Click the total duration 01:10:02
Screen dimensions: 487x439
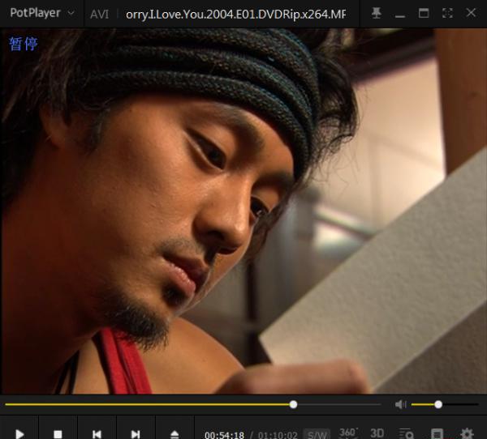pyautogui.click(x=278, y=435)
